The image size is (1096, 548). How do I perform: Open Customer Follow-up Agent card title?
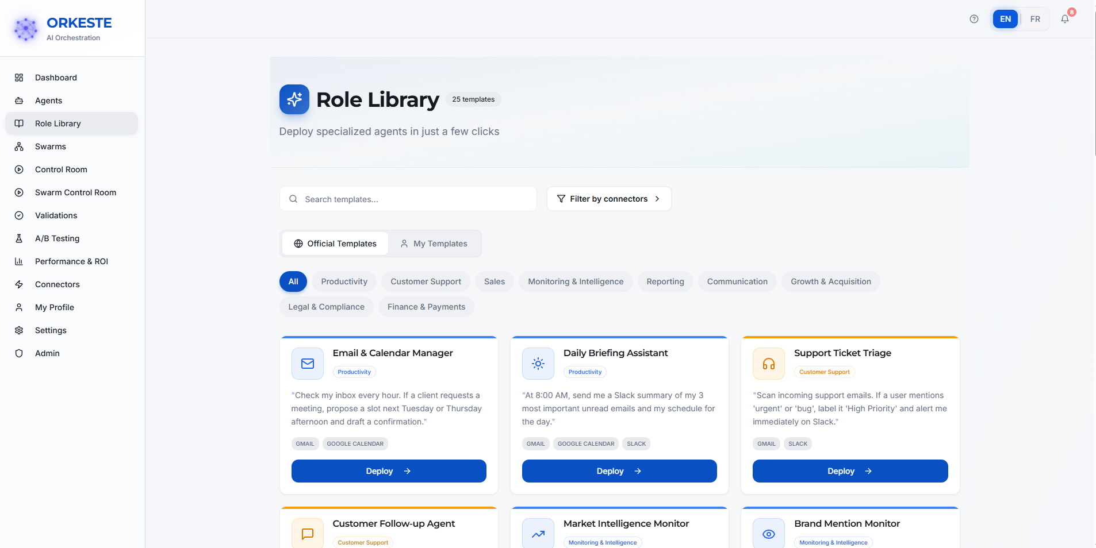point(393,523)
